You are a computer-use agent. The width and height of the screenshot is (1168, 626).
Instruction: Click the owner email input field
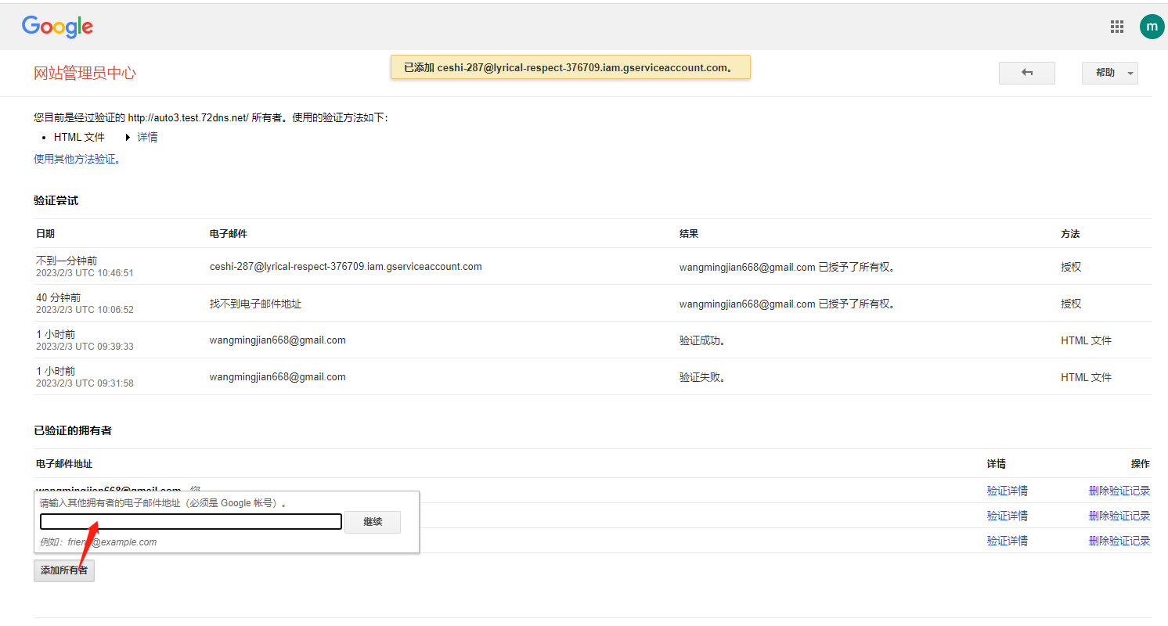[191, 521]
